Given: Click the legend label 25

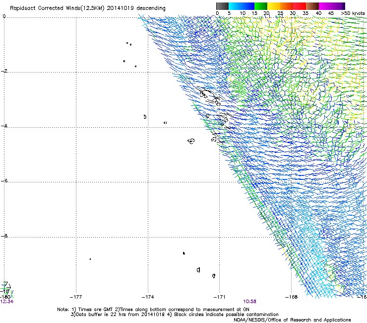Looking at the screenshot, I should [x=280, y=13].
